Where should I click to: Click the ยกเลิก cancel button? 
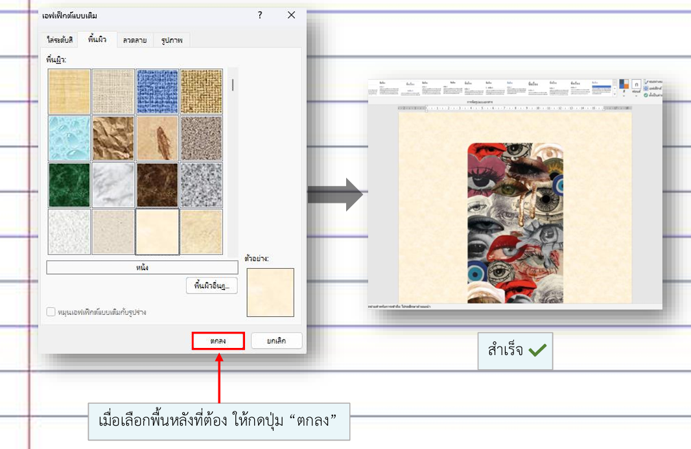(x=277, y=341)
